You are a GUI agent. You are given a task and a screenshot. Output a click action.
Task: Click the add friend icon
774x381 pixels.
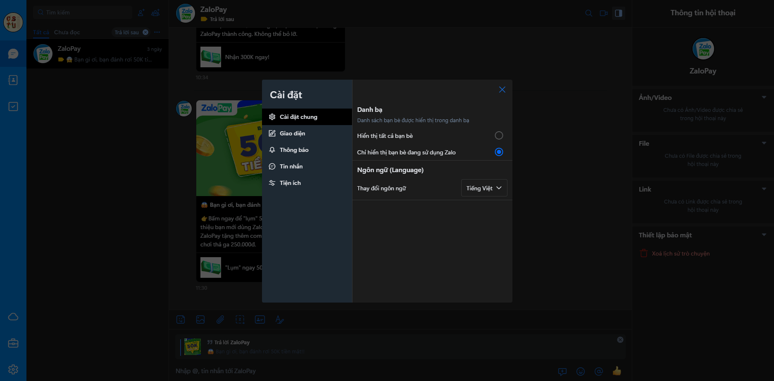click(x=141, y=13)
